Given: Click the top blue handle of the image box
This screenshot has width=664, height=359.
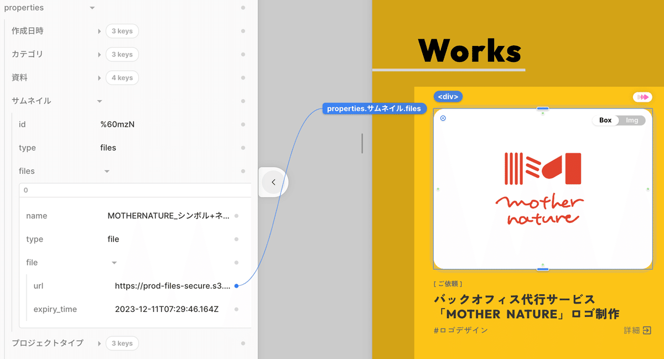Looking at the screenshot, I should tap(543, 108).
